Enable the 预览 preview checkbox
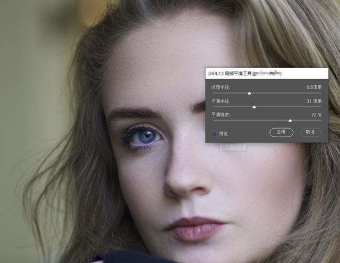Screen dimensions: 340x263 click(214, 134)
